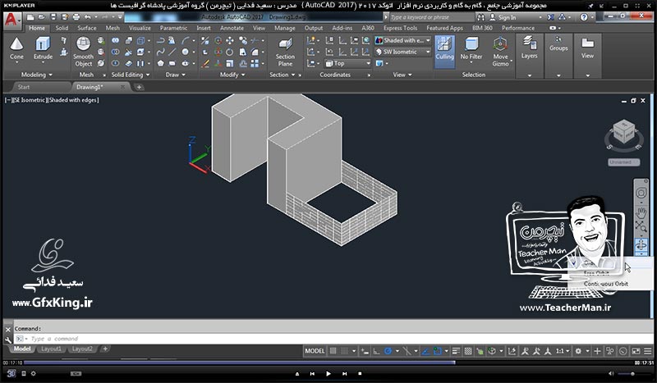Toggle the MODEL space button
The image size is (657, 383).
[315, 351]
